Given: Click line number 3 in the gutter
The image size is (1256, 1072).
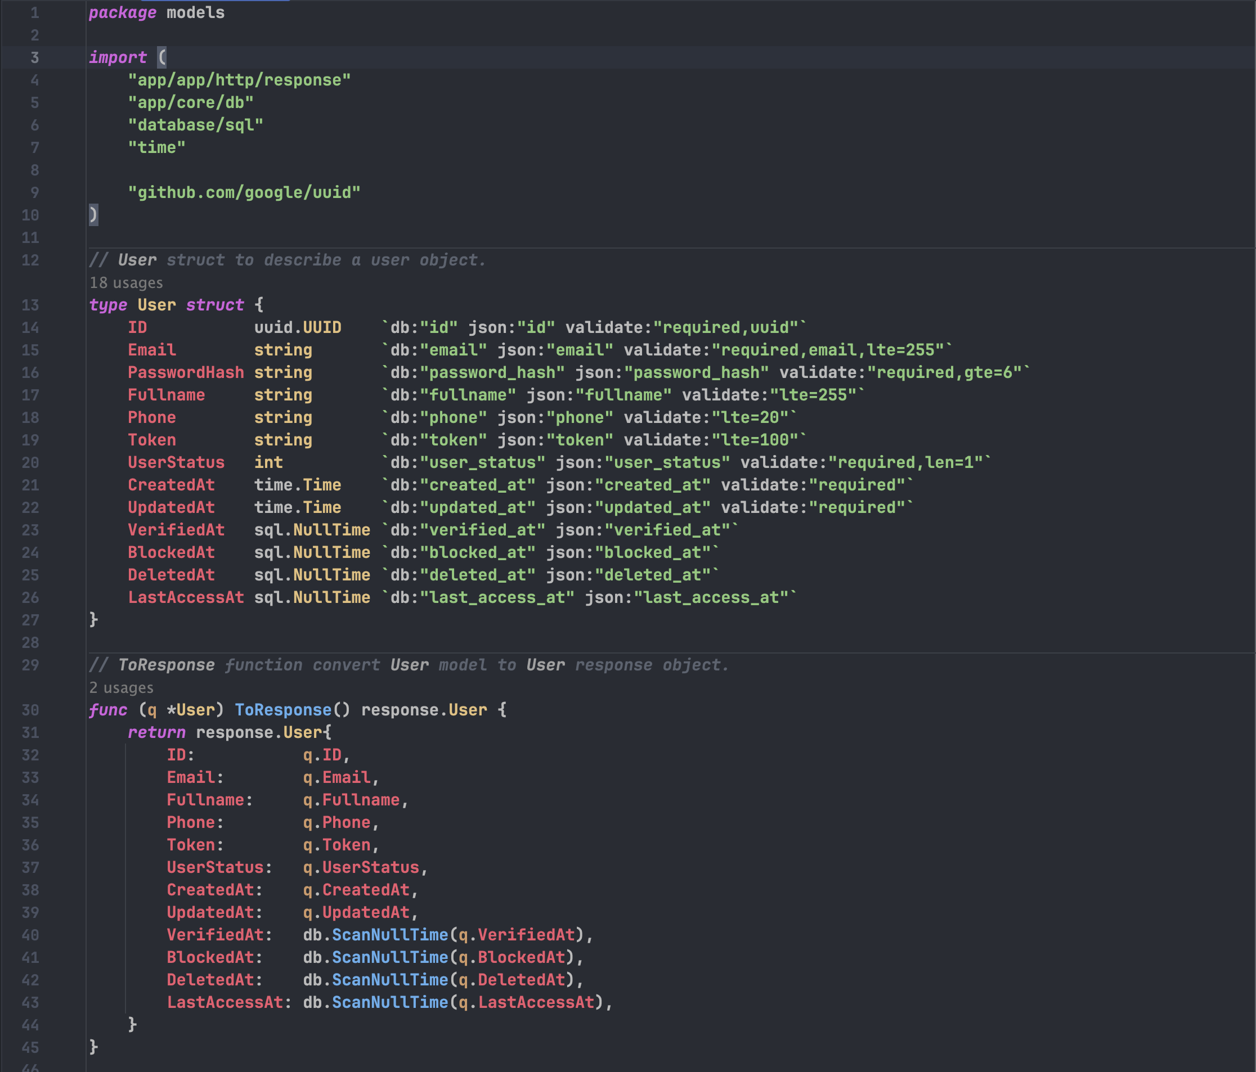Looking at the screenshot, I should pos(34,57).
